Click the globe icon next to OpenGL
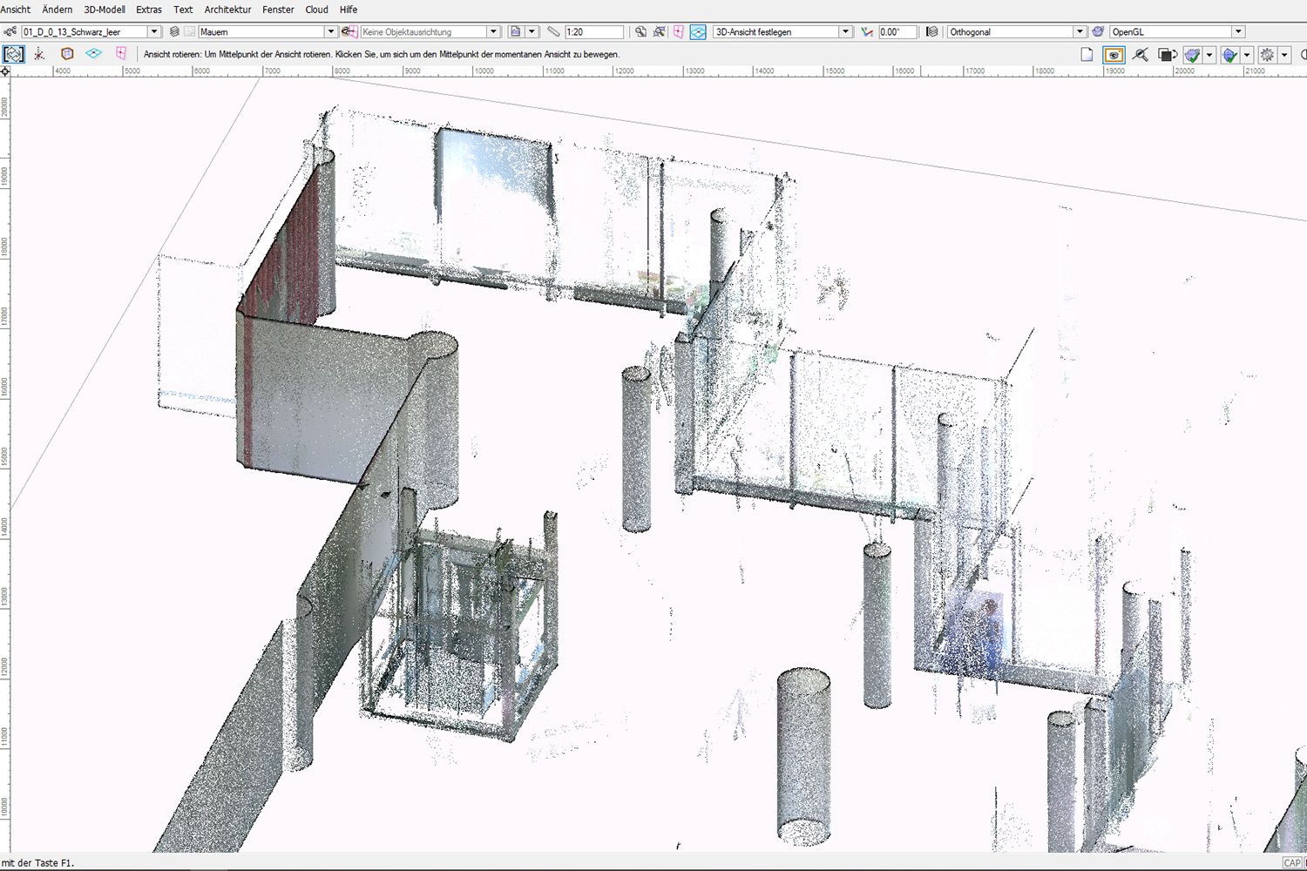 click(x=1097, y=31)
